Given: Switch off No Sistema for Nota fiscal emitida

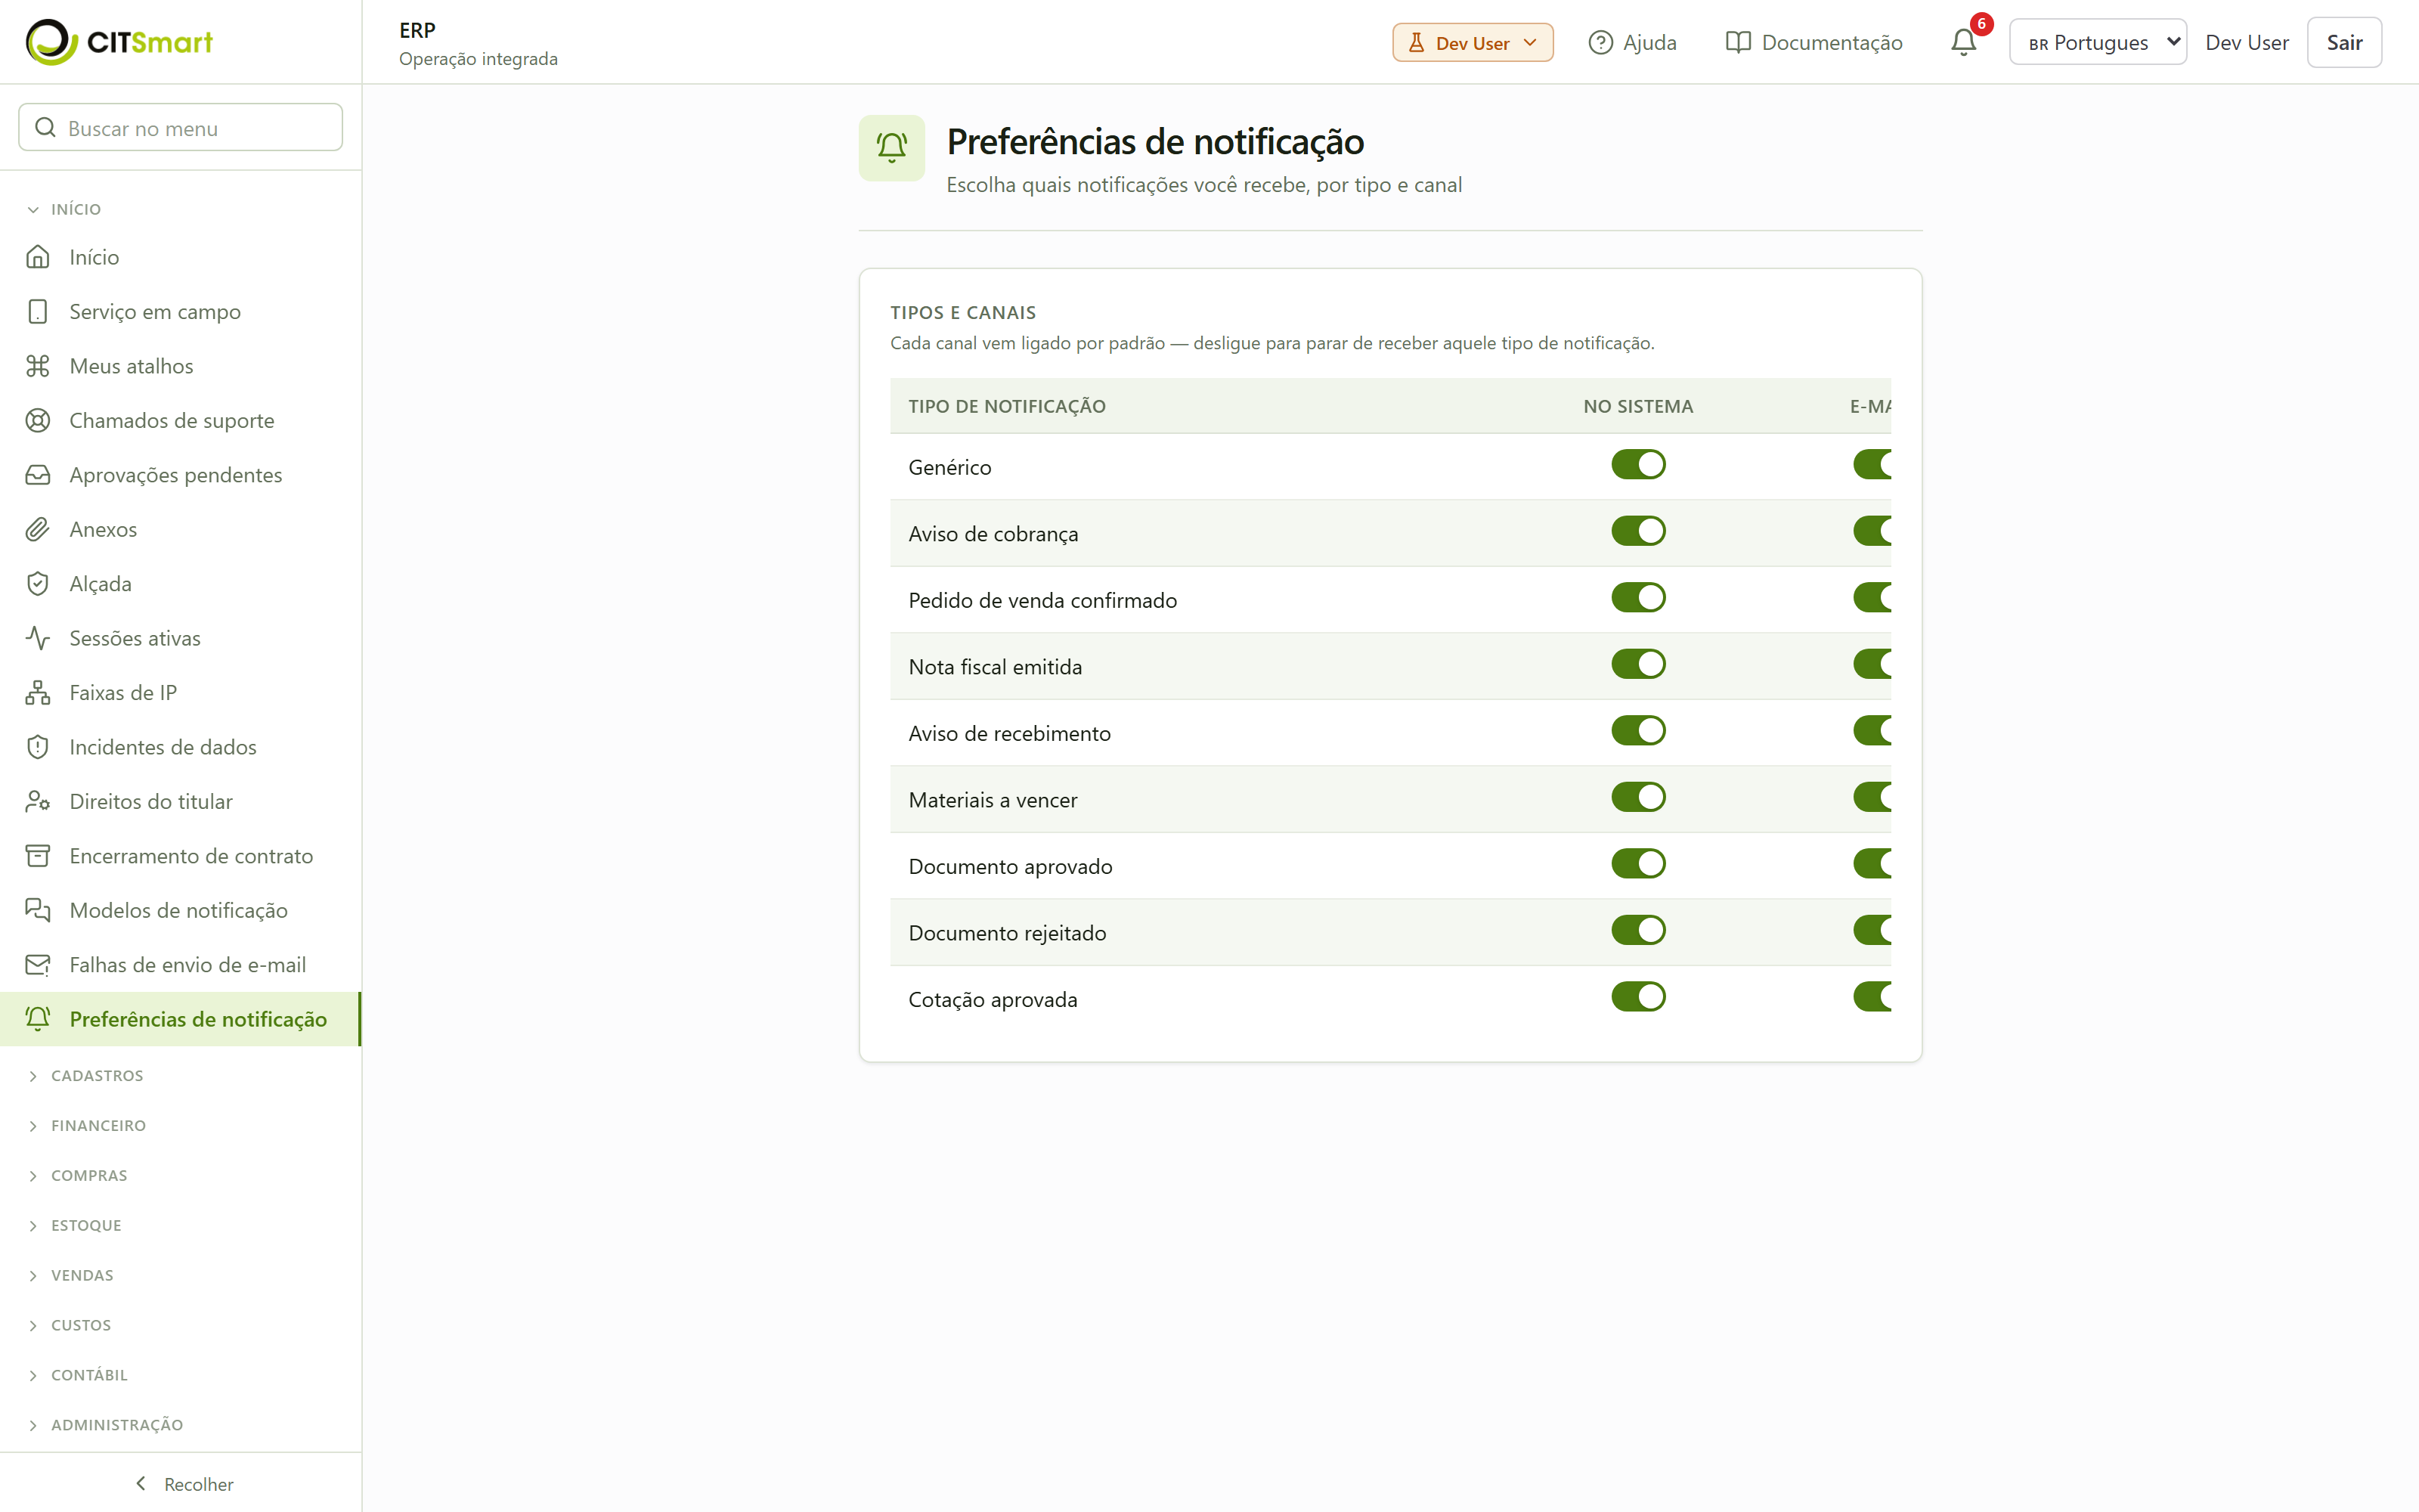Looking at the screenshot, I should click(x=1638, y=664).
